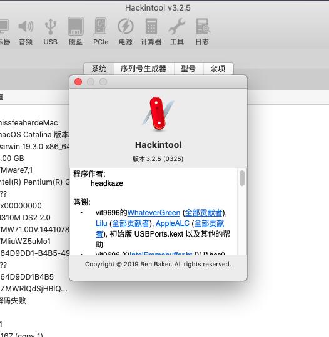Open the 磁盘 disk toolbar section

[76, 32]
